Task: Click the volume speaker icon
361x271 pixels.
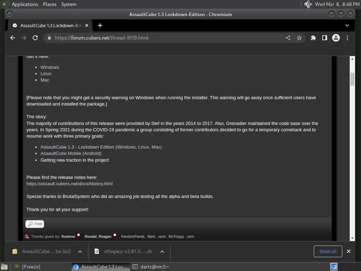Action: (x=308, y=4)
